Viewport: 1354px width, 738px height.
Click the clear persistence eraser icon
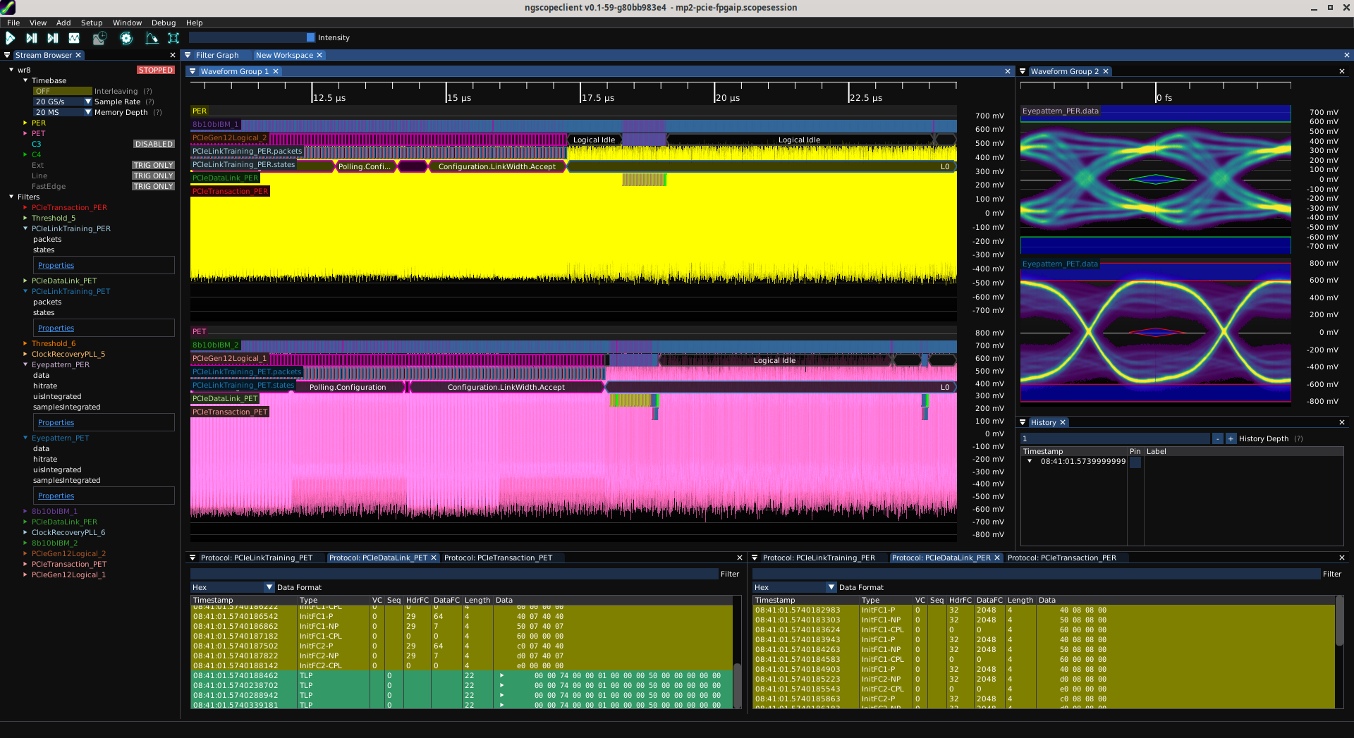click(x=152, y=38)
